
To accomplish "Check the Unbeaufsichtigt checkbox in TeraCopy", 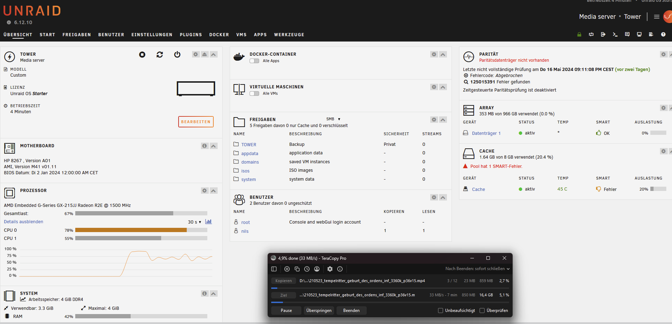I will [441, 311].
